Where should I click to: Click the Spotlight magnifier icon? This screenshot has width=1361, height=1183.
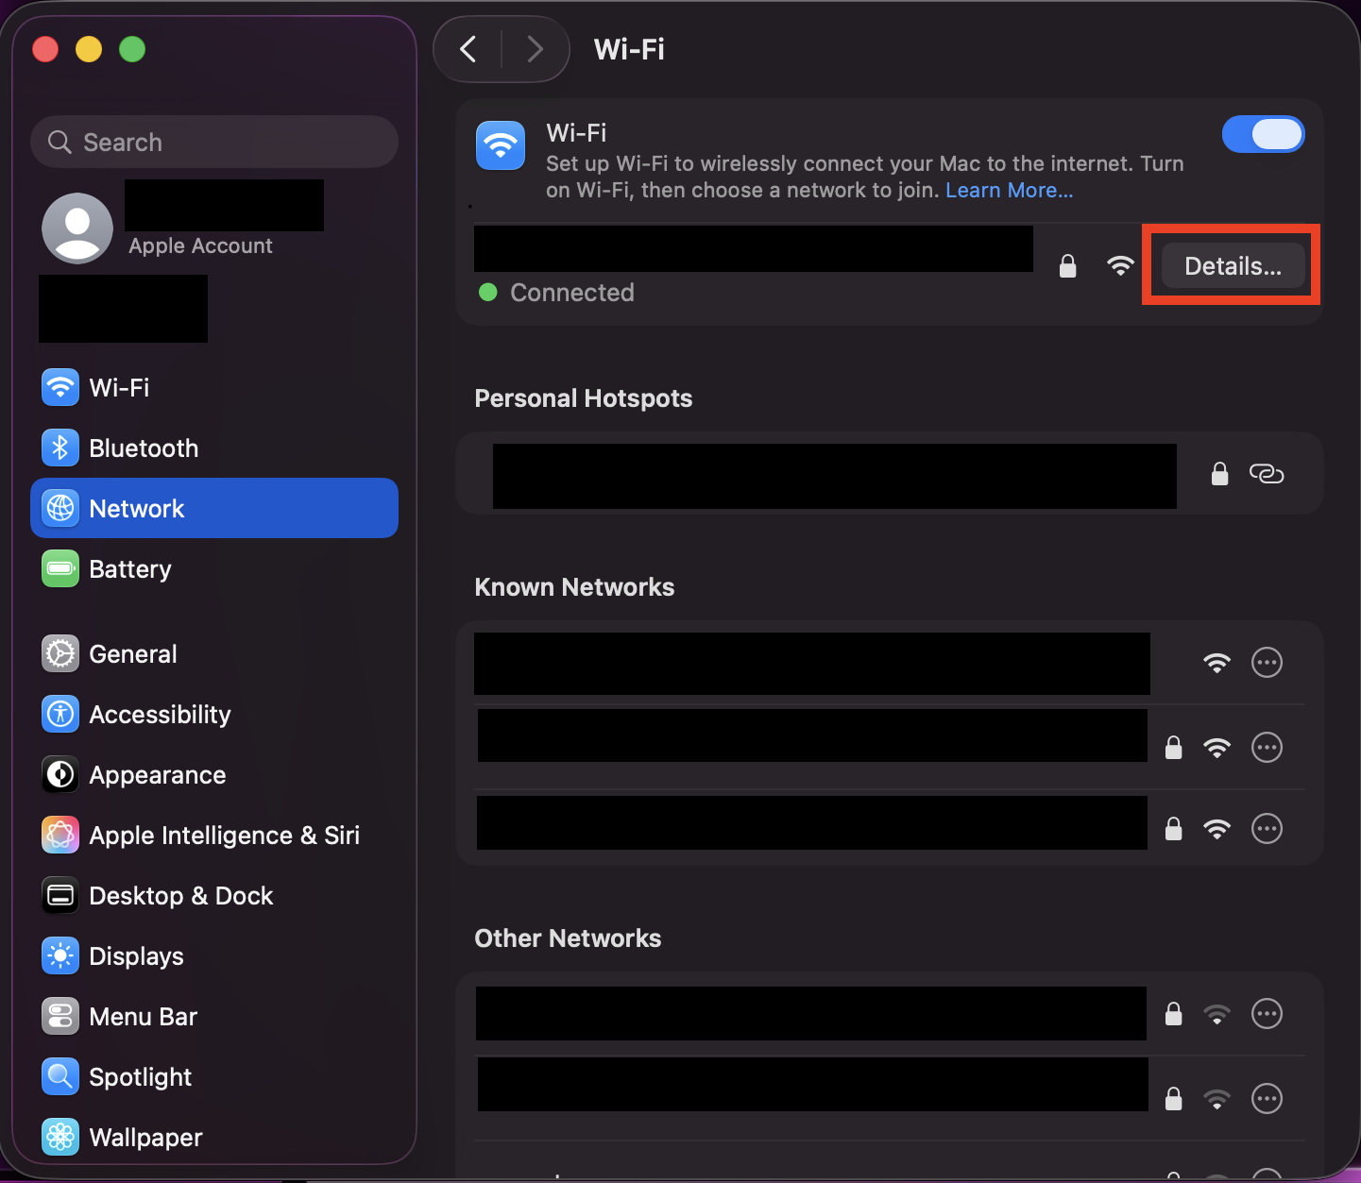click(x=60, y=1077)
